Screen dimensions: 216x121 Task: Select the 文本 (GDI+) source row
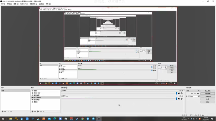point(45,93)
